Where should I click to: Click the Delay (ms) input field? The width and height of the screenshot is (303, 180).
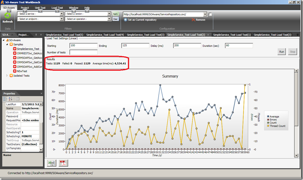point(187,45)
